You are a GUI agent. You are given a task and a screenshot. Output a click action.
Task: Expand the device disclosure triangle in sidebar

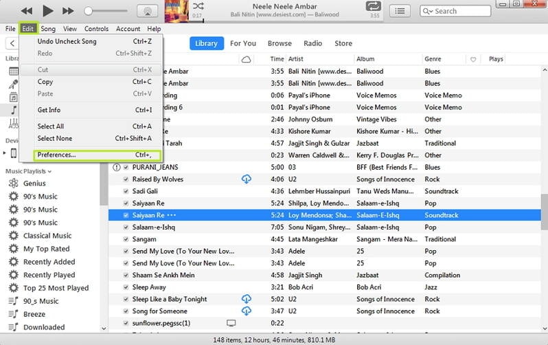point(4,153)
